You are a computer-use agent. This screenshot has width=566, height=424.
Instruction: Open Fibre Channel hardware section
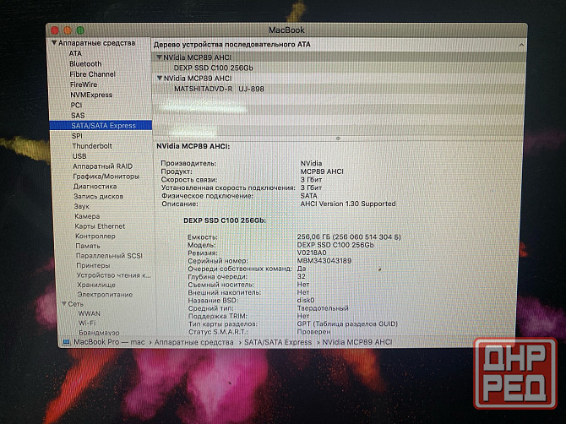[92, 74]
